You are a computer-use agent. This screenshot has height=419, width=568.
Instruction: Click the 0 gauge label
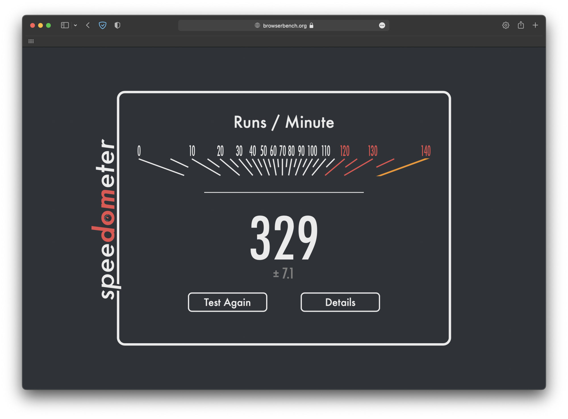[139, 151]
